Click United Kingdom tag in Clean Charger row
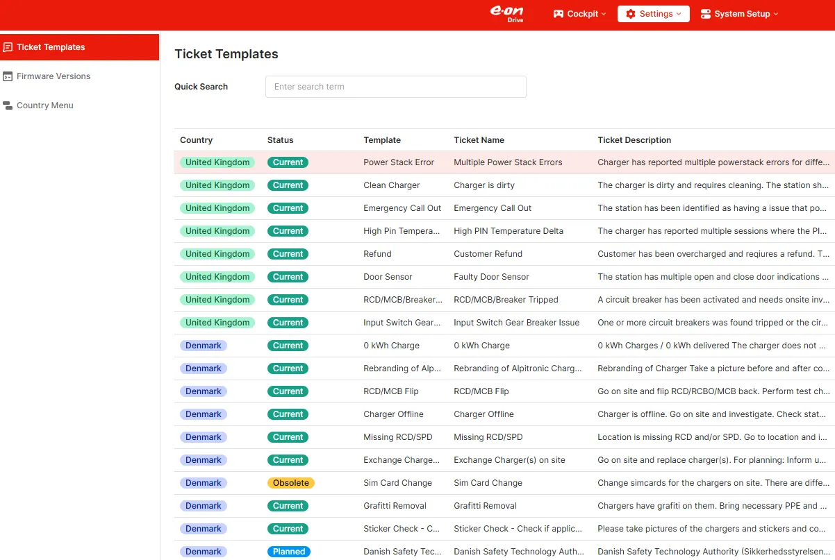Image resolution: width=835 pixels, height=560 pixels. [217, 185]
